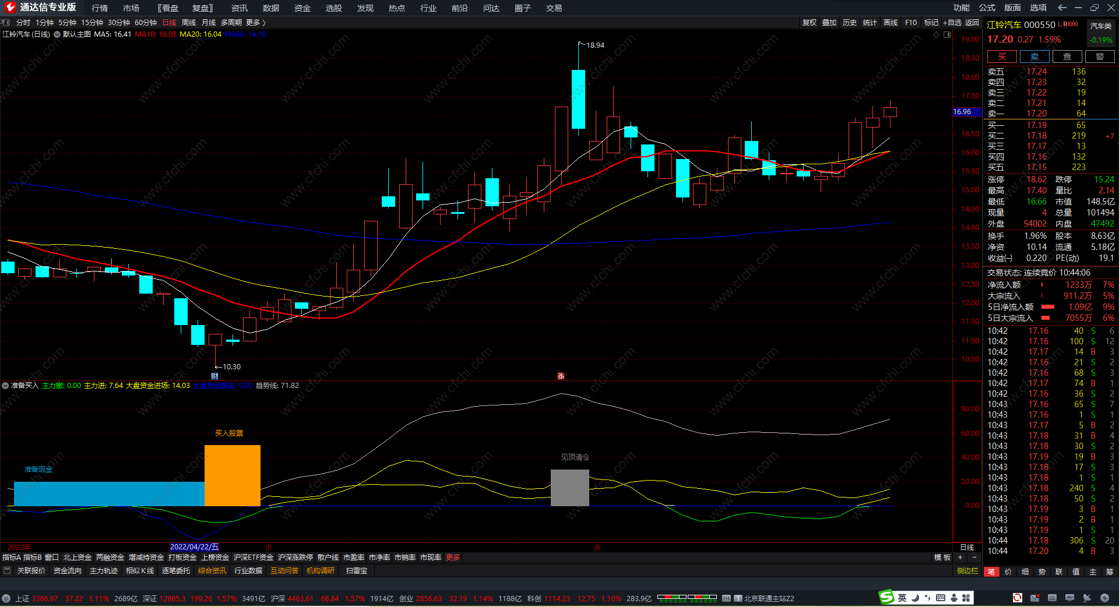Click the 财 marker below the chart
Screen dimensions: 1119x607
[x=214, y=376]
